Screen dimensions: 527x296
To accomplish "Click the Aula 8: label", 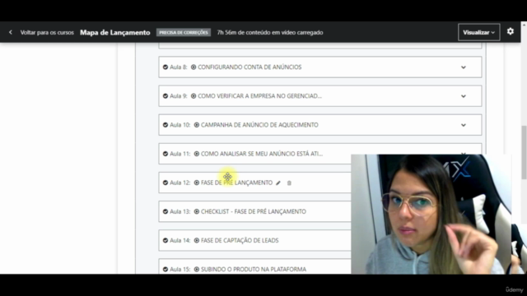I will pyautogui.click(x=179, y=67).
